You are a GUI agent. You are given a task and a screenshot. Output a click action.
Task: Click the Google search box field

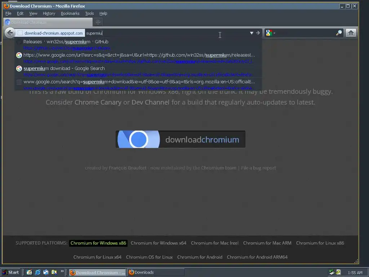(x=306, y=33)
